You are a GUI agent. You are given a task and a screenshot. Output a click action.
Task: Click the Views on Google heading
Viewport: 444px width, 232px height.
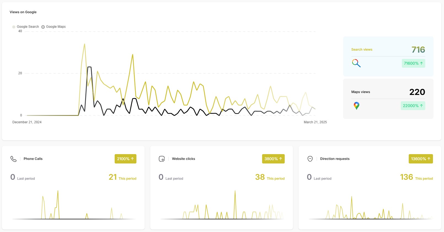coord(23,12)
